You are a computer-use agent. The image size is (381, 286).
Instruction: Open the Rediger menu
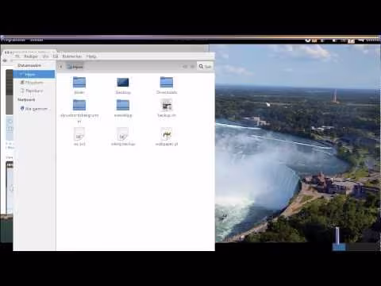(x=31, y=56)
